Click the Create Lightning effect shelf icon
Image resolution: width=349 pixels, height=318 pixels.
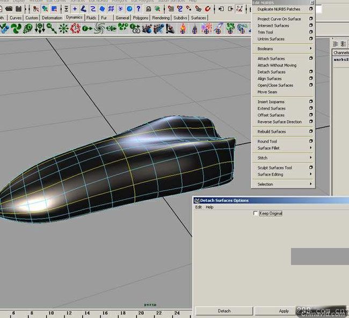pos(219,29)
